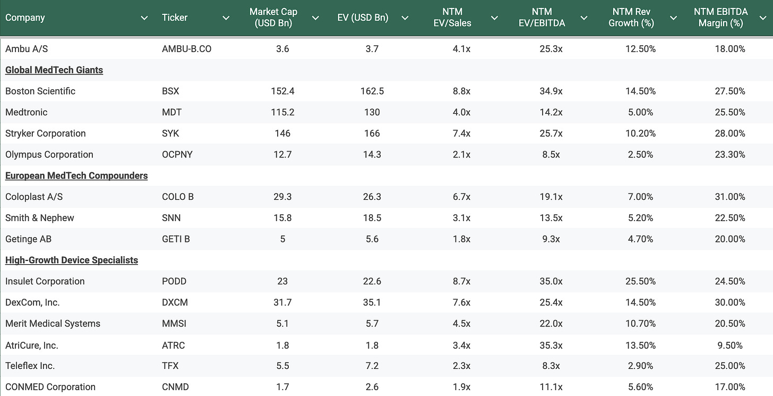Select the Ambu A/S company cell
Image resolution: width=773 pixels, height=396 pixels.
pyautogui.click(x=27, y=49)
